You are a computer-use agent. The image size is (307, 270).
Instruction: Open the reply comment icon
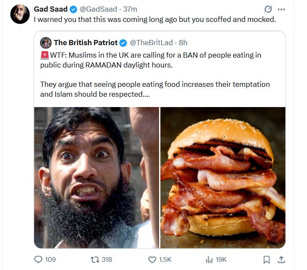pos(38,259)
